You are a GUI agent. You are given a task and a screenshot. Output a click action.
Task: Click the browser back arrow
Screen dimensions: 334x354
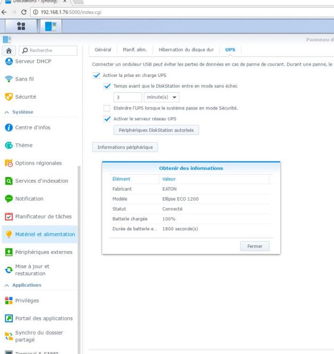[x=4, y=12]
